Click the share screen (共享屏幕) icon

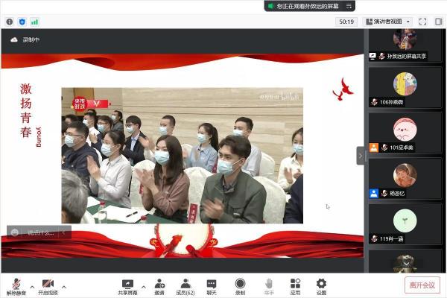coord(127,285)
